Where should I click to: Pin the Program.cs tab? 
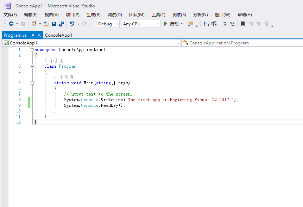pyautogui.click(x=32, y=35)
